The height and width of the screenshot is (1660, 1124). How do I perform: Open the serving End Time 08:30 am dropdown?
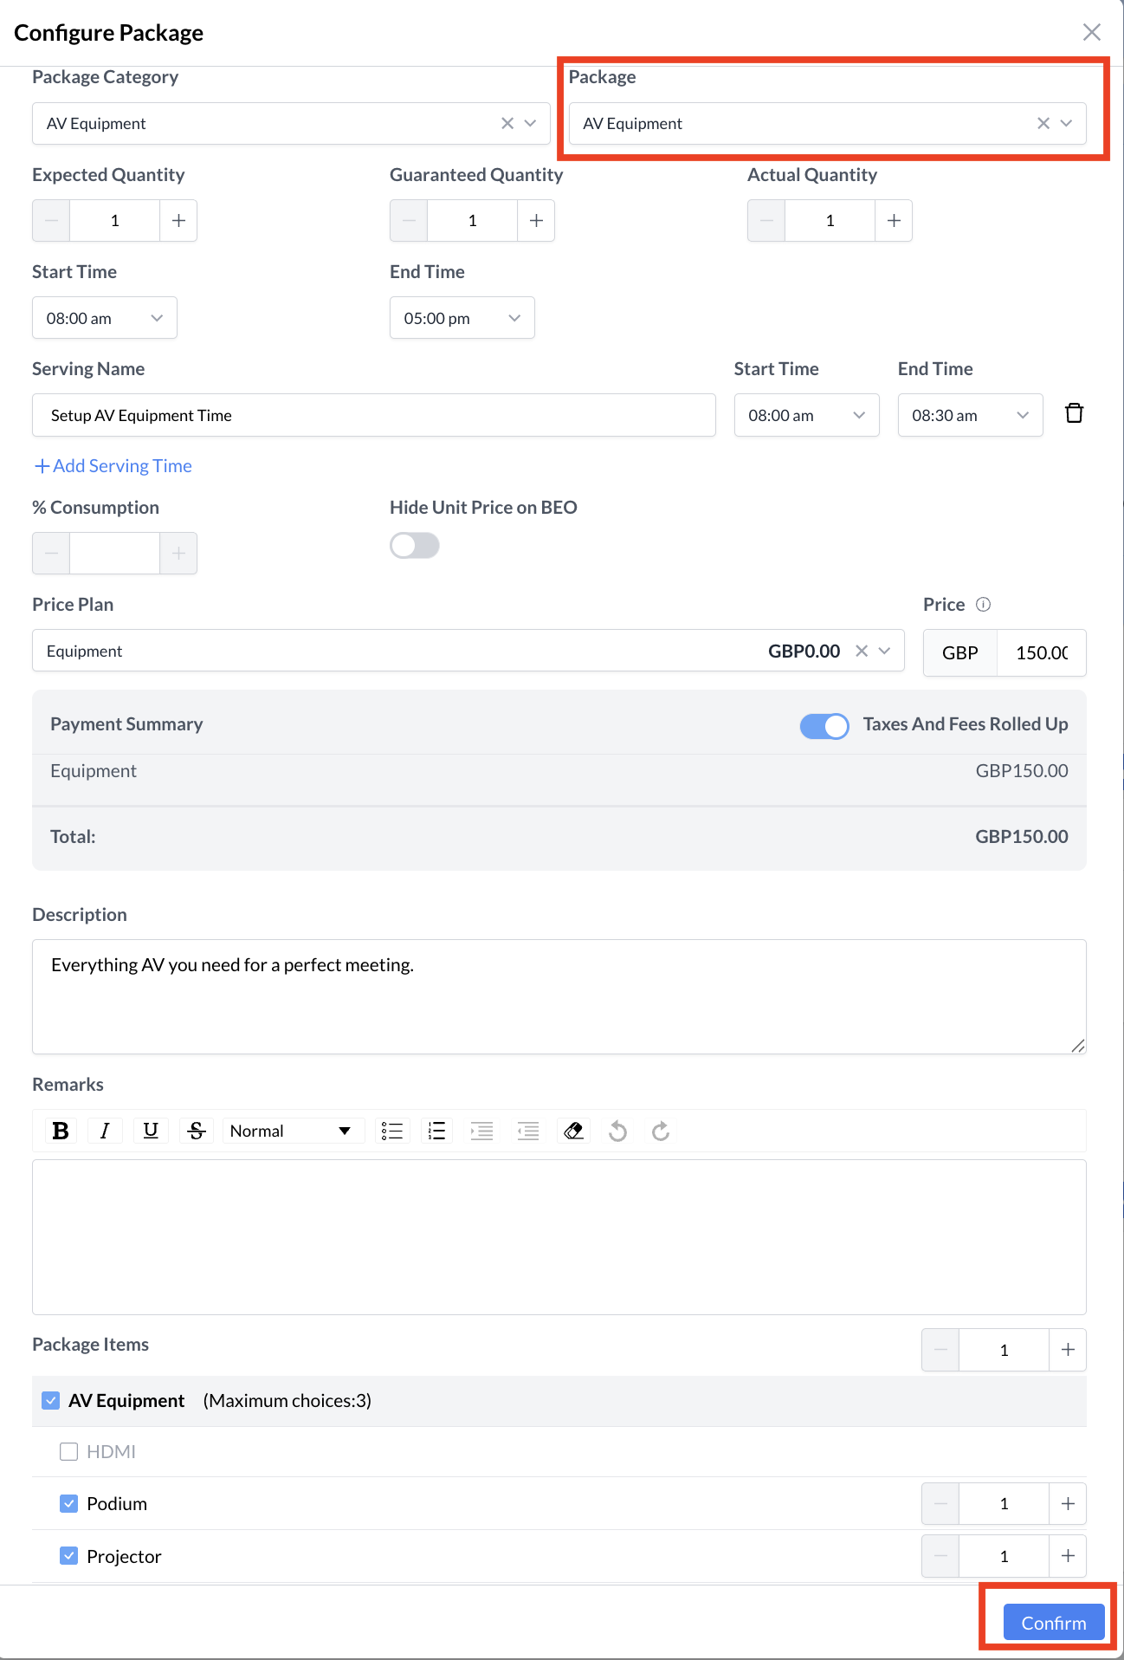(971, 415)
